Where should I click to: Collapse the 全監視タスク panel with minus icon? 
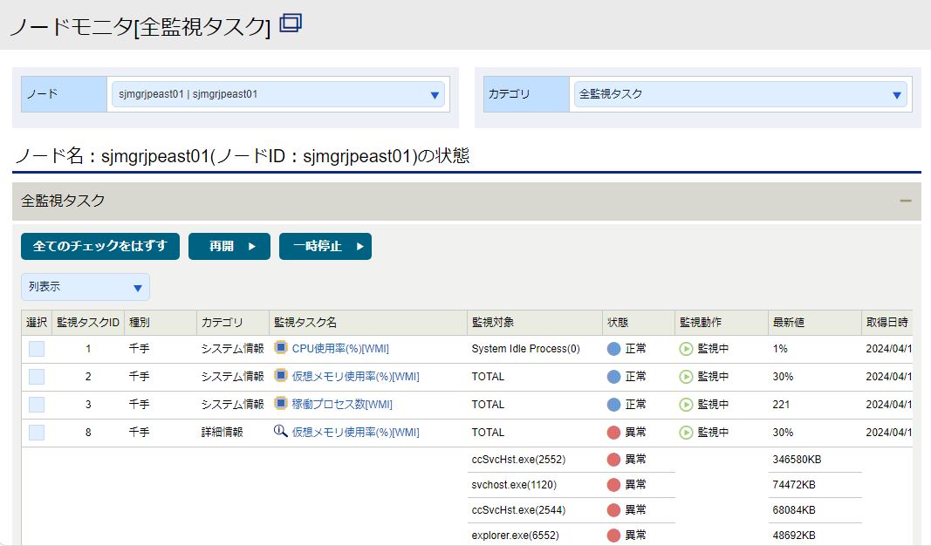click(x=905, y=201)
